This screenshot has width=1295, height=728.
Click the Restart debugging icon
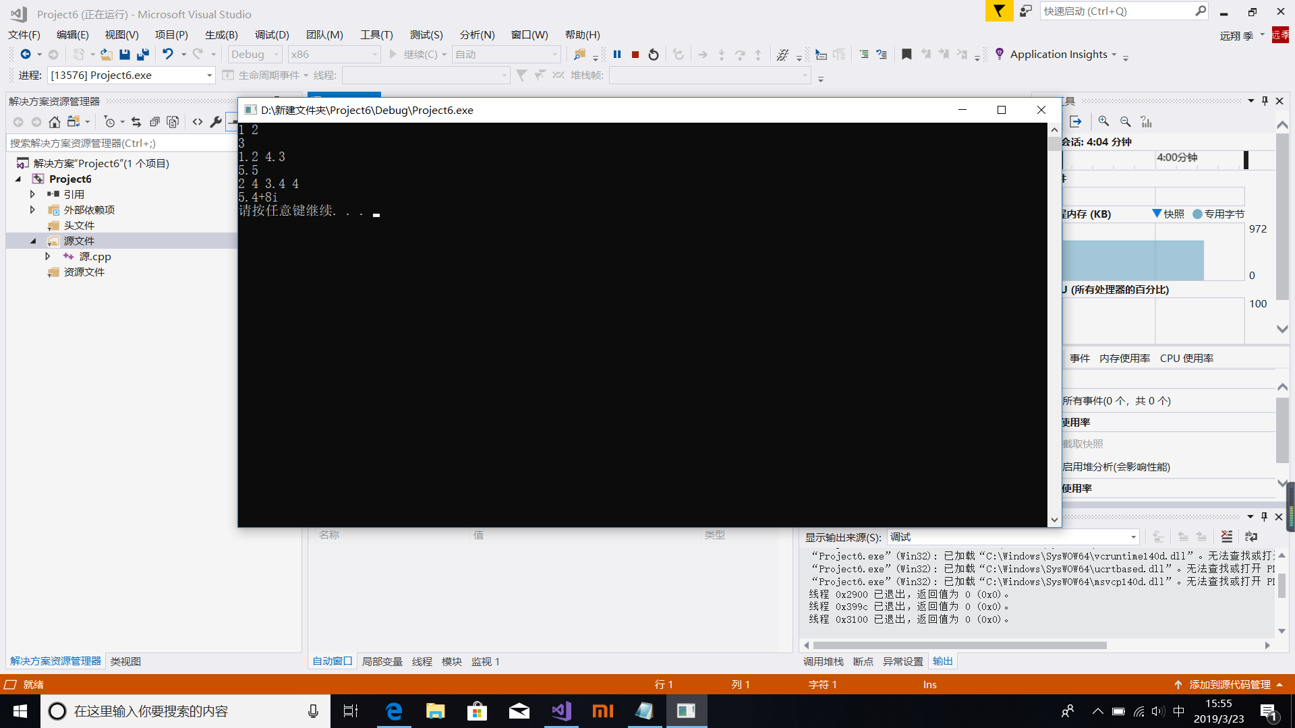653,55
